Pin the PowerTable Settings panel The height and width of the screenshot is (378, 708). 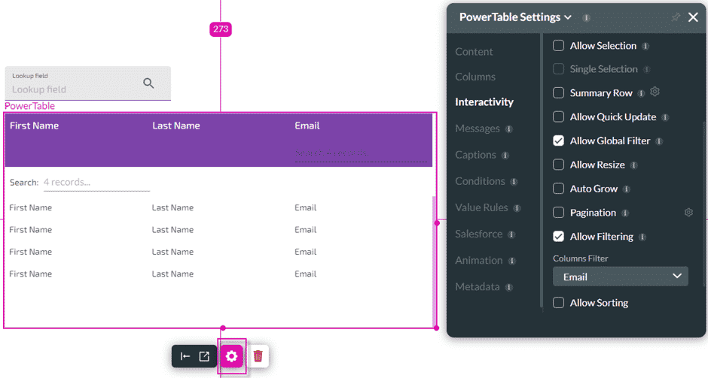[675, 17]
